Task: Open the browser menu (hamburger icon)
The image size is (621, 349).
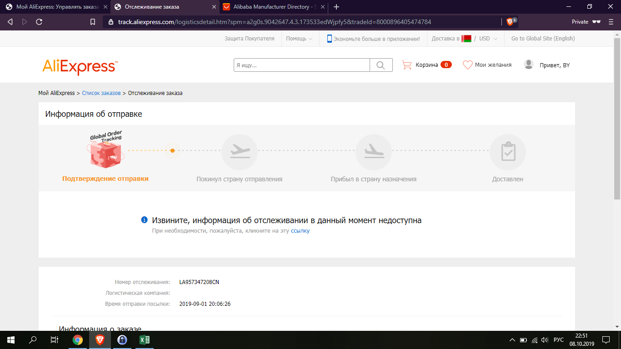Action: point(611,22)
